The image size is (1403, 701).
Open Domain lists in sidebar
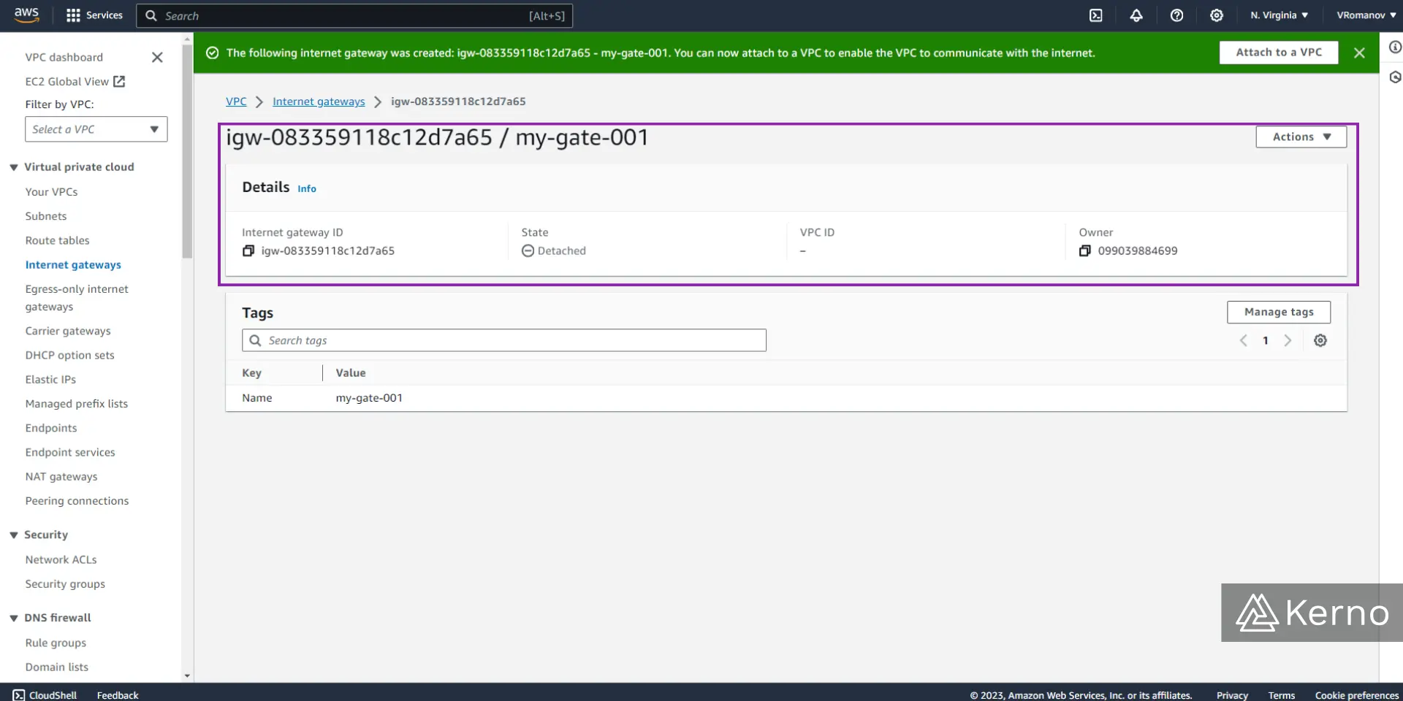pyautogui.click(x=56, y=667)
